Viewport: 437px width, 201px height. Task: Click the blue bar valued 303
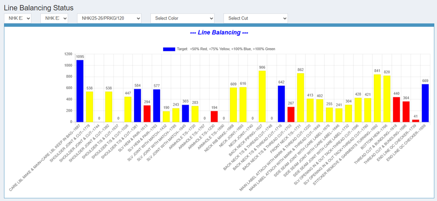coord(185,114)
